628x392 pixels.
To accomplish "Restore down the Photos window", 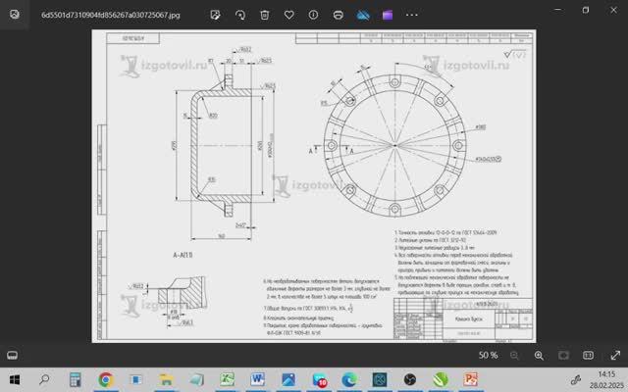I will tap(586, 10).
